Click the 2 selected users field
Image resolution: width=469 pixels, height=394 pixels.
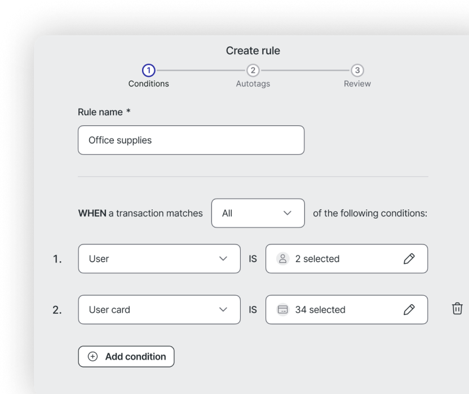(x=333, y=259)
